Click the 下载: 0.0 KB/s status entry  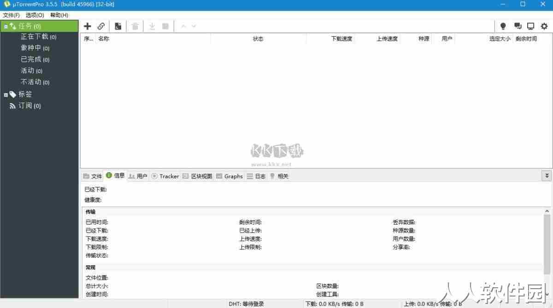point(334,304)
